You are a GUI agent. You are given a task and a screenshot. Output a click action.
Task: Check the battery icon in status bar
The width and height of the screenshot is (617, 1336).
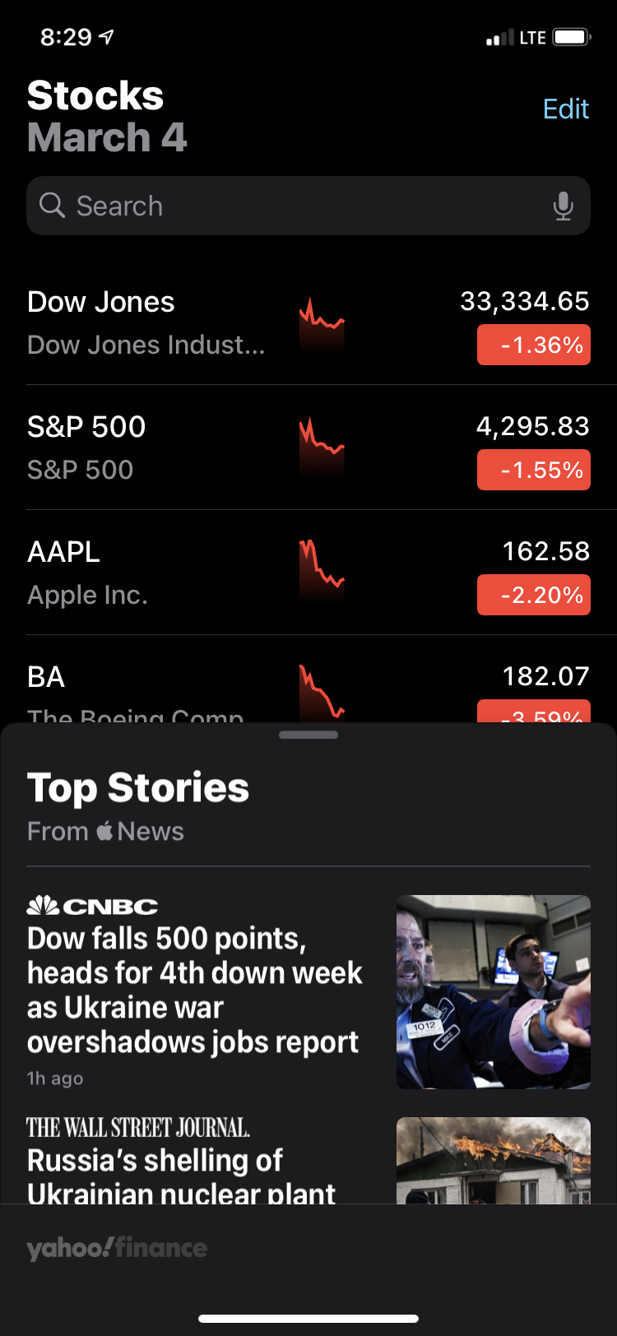click(x=572, y=37)
